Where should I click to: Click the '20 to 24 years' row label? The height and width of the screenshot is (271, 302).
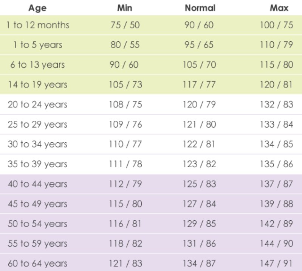[37, 104]
